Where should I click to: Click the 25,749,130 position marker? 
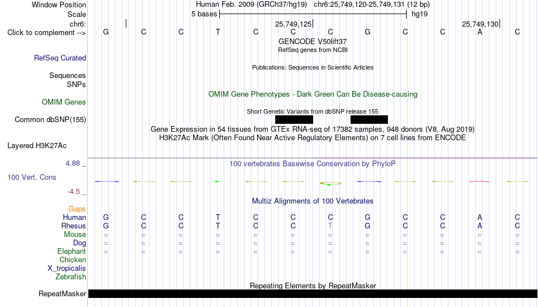pyautogui.click(x=480, y=24)
